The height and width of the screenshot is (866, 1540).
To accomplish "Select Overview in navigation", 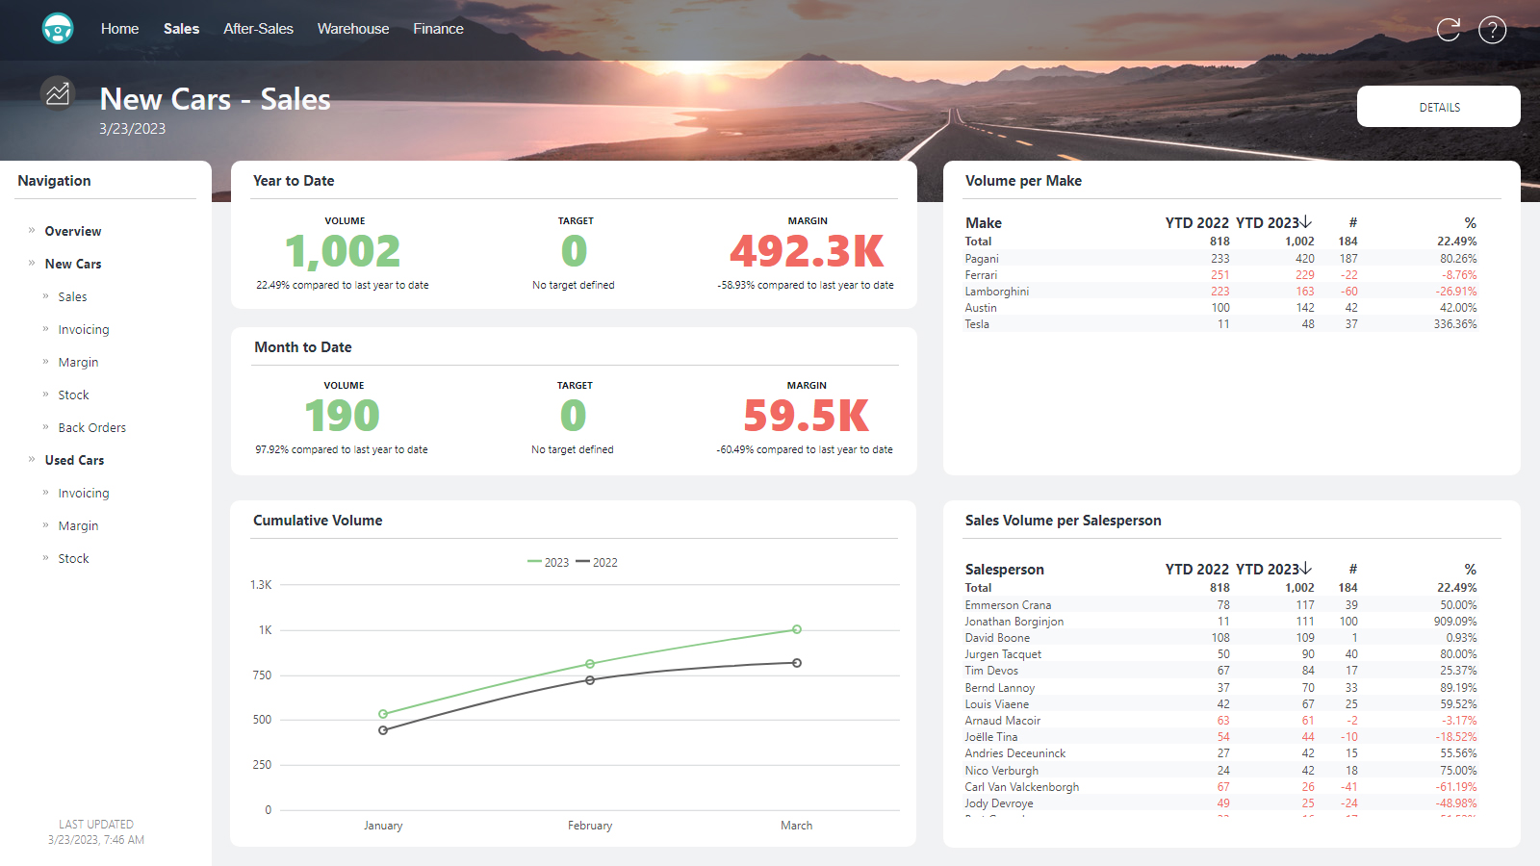I will (72, 231).
